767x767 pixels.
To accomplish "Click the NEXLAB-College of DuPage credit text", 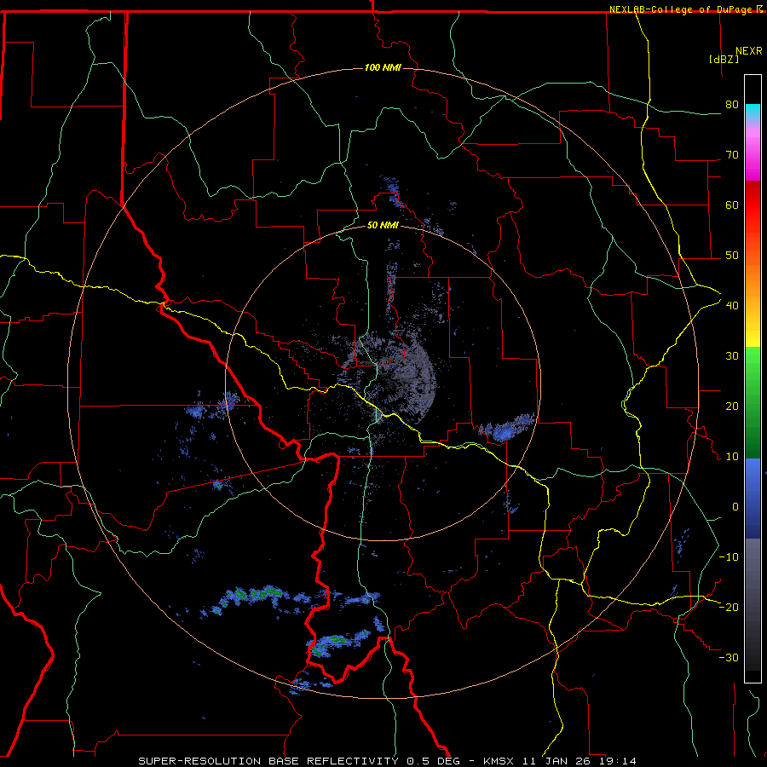I will click(x=685, y=9).
